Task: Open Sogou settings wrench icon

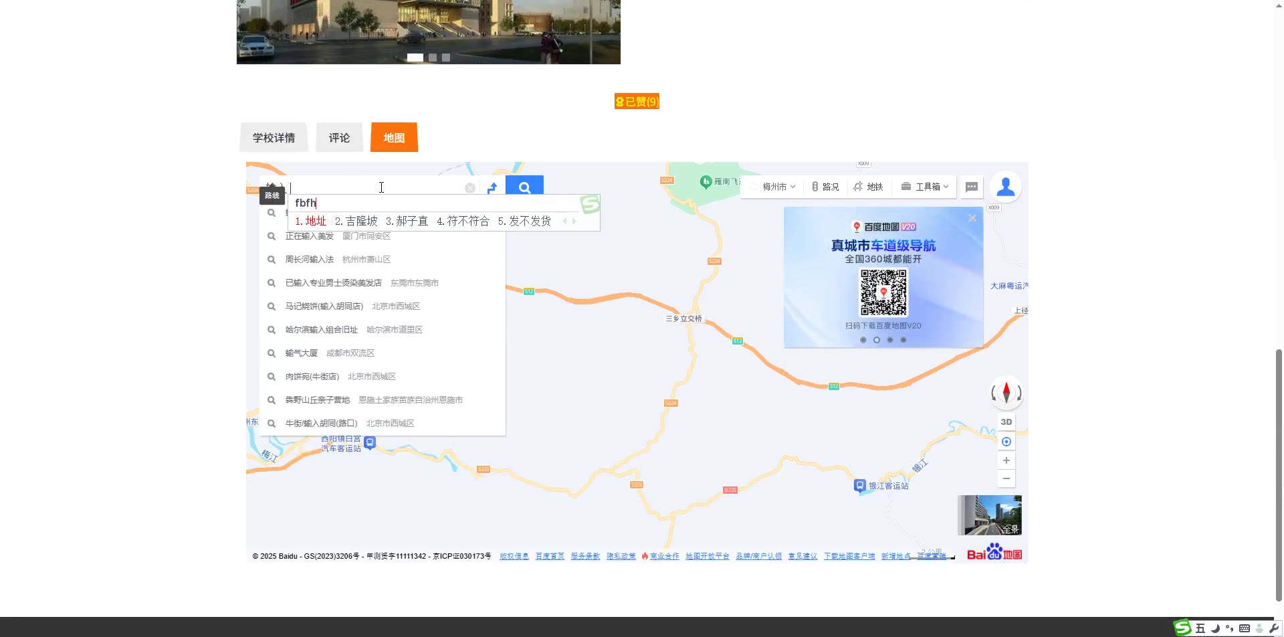Action: click(1273, 628)
